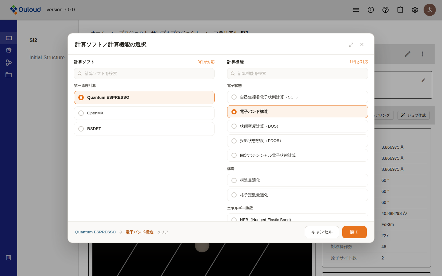Click the 11件が対応 count text

tap(359, 62)
